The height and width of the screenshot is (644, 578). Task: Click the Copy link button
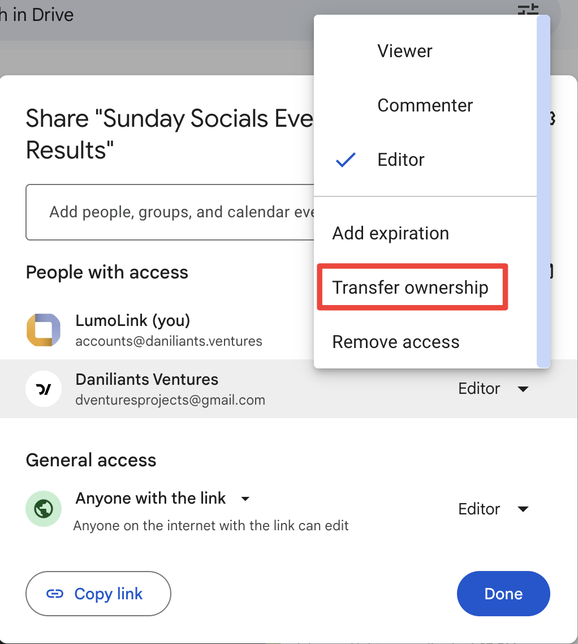tap(98, 594)
